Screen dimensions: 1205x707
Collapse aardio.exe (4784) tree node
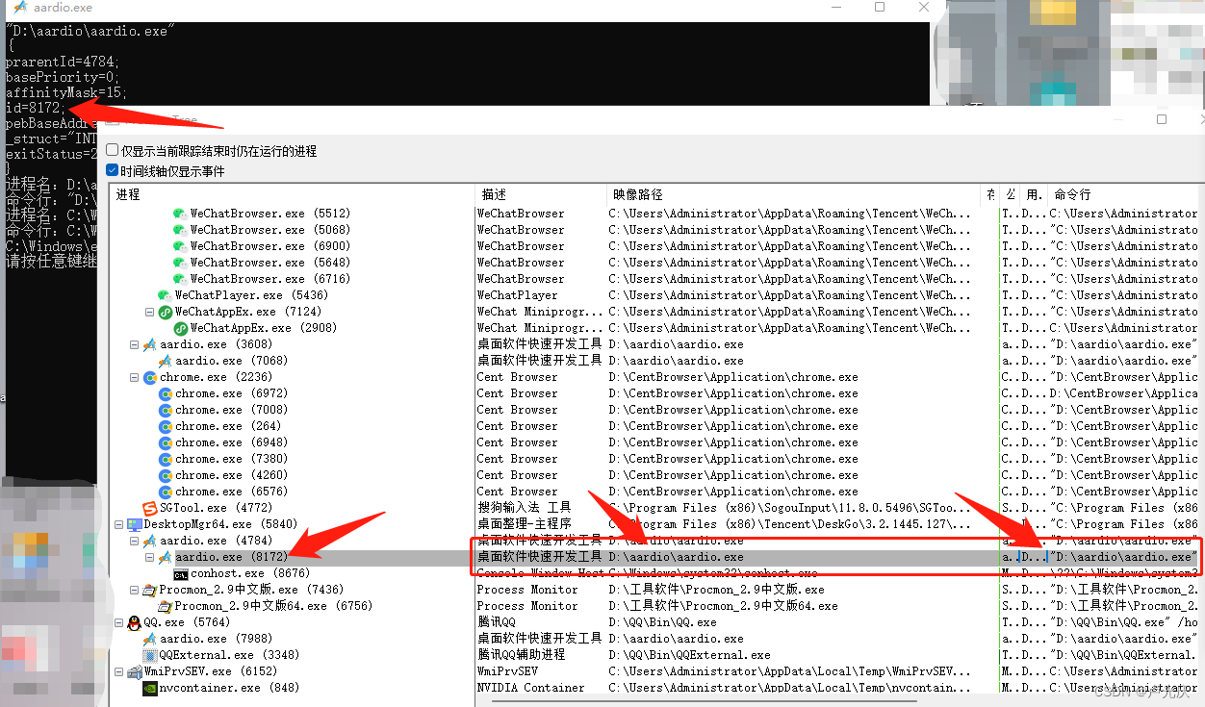click(x=135, y=541)
